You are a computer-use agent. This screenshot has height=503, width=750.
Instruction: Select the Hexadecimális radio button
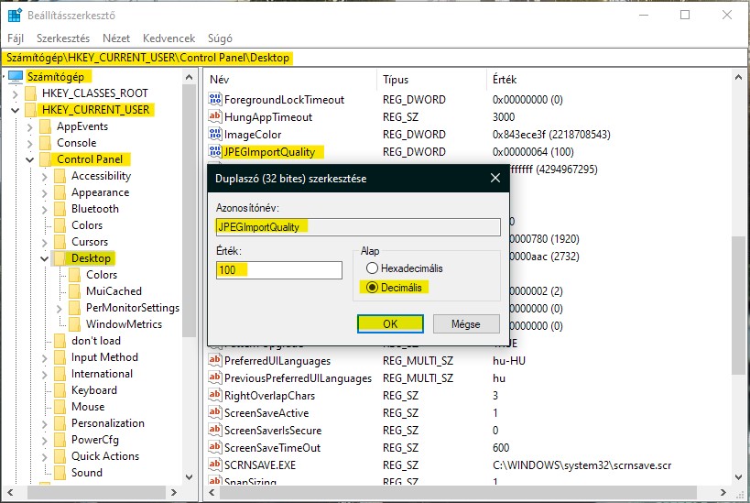coord(372,268)
